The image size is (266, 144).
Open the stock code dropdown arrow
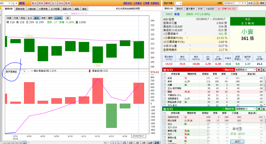(x=10, y=3)
